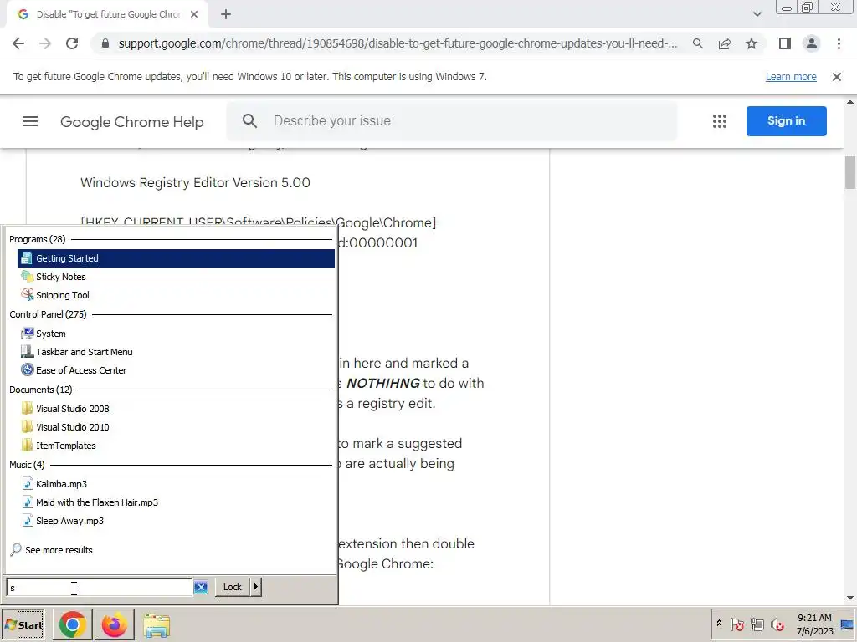Click the muted volume tray icon
Viewport: 857px width, 642px height.
777,624
